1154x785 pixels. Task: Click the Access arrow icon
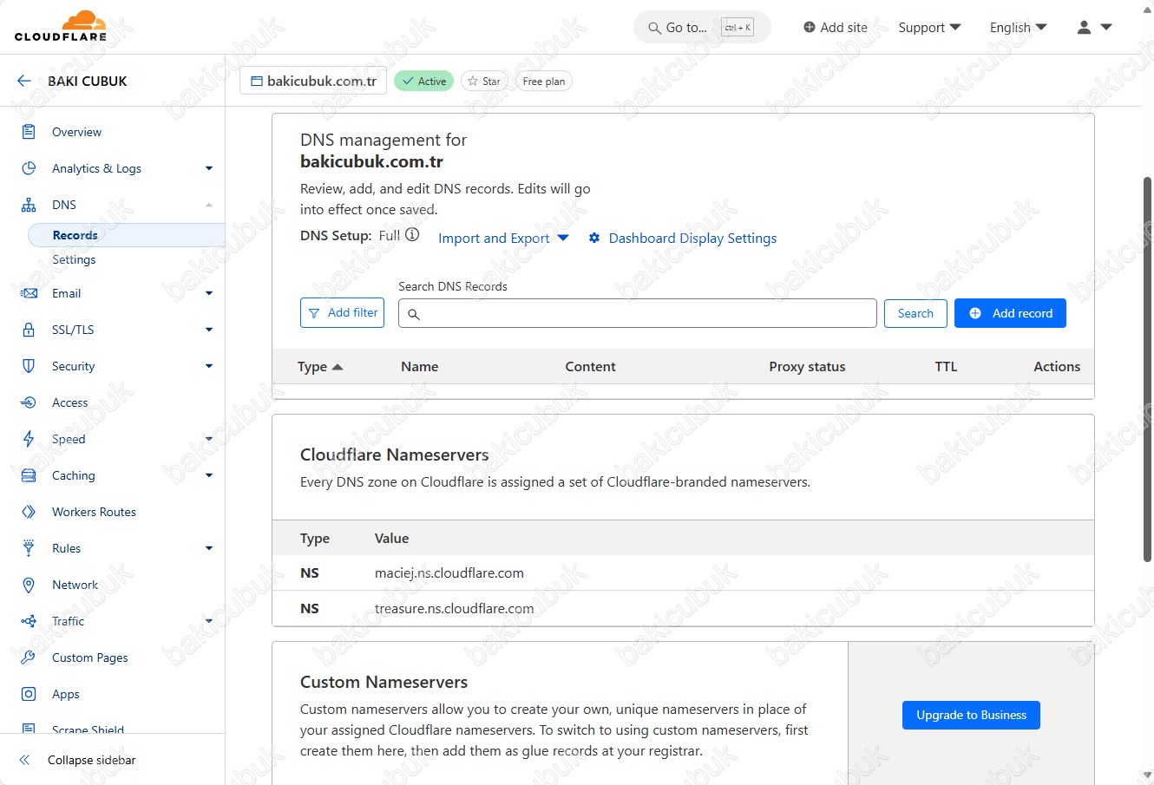pos(29,402)
